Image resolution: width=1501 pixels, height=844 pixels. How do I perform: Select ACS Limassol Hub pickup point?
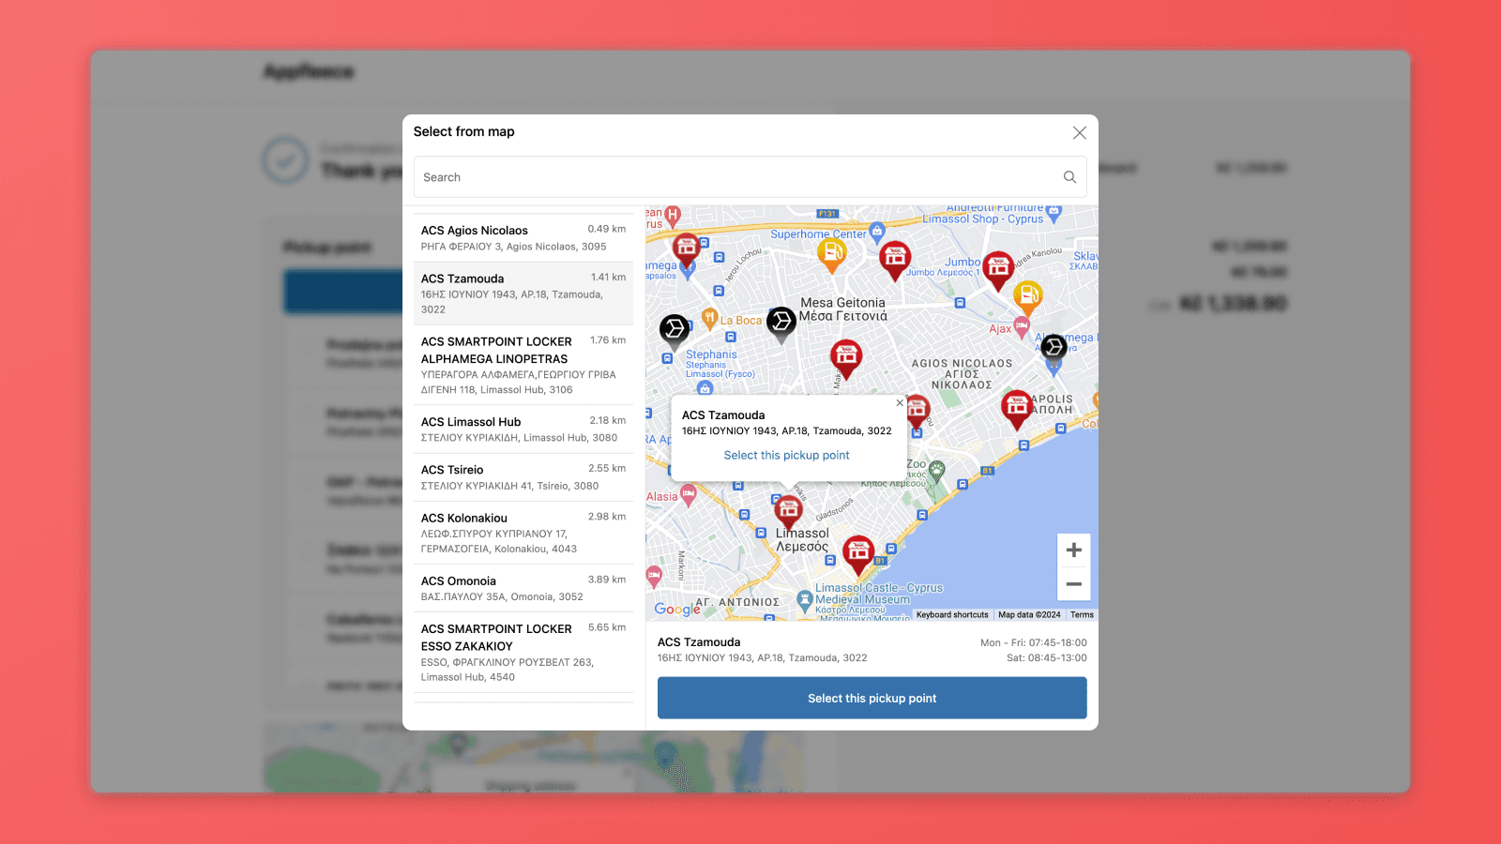coord(523,430)
